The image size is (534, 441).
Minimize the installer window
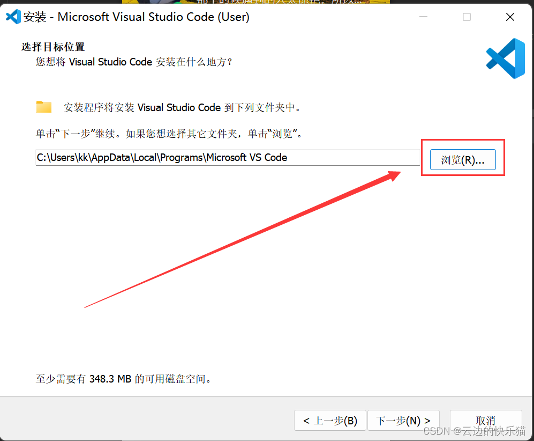[423, 17]
